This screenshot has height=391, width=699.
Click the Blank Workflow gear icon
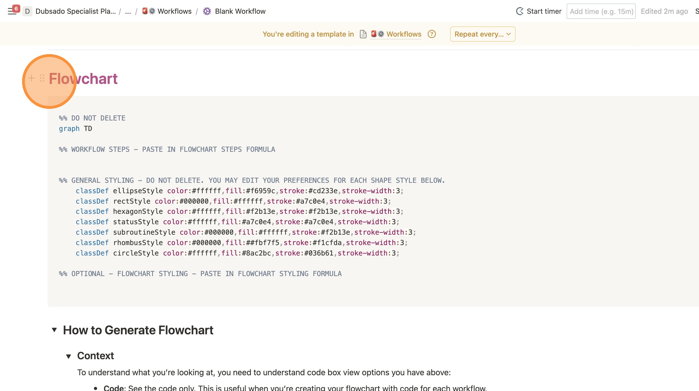click(207, 11)
